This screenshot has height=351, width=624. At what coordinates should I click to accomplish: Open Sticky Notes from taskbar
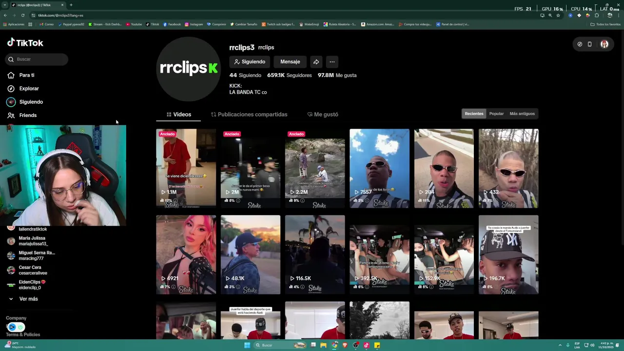377,345
